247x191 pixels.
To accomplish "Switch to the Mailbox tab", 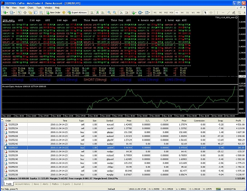I will (x=55, y=184).
